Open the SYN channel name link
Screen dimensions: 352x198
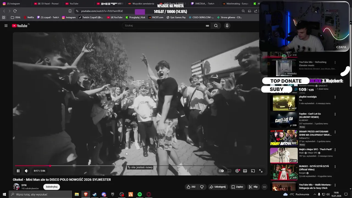(x=24, y=185)
